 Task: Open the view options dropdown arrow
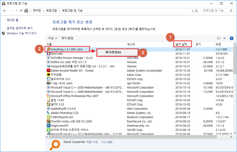(x=224, y=38)
